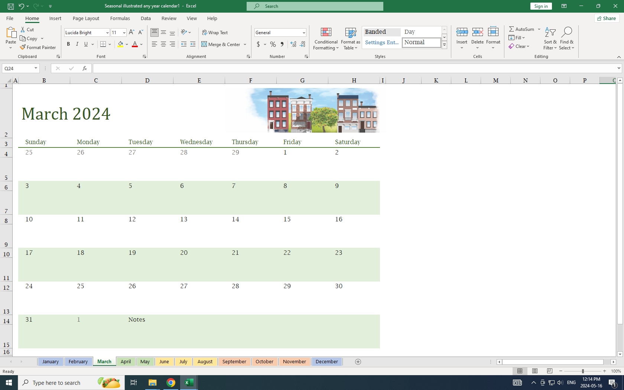The image size is (624, 390).
Task: Click the zoom slider handle
Action: point(583,371)
